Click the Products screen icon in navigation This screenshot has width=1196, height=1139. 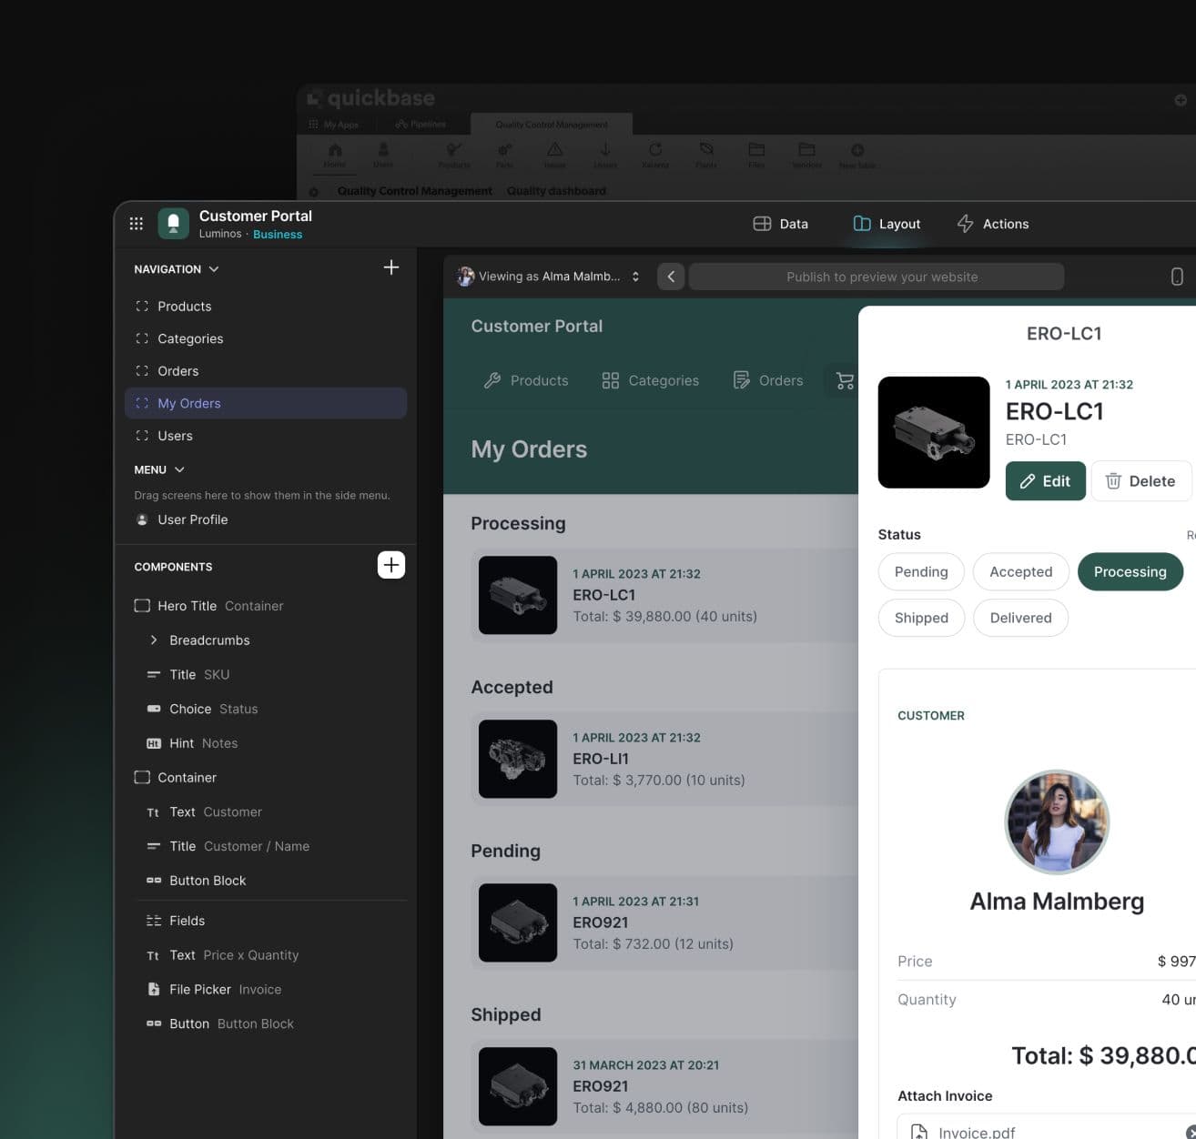tap(142, 307)
